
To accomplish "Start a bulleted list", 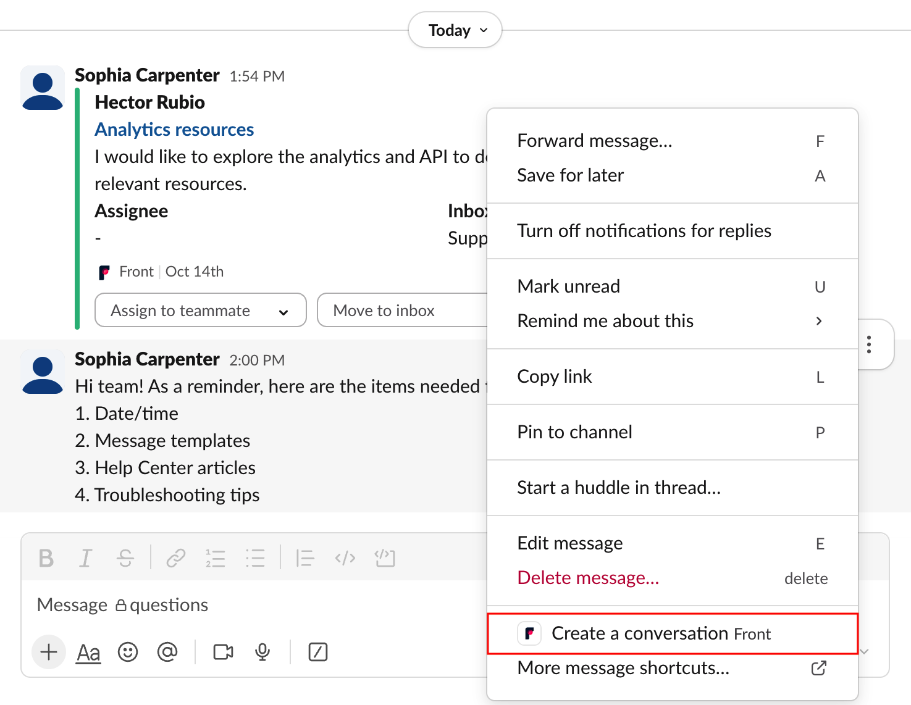I will coord(254,558).
